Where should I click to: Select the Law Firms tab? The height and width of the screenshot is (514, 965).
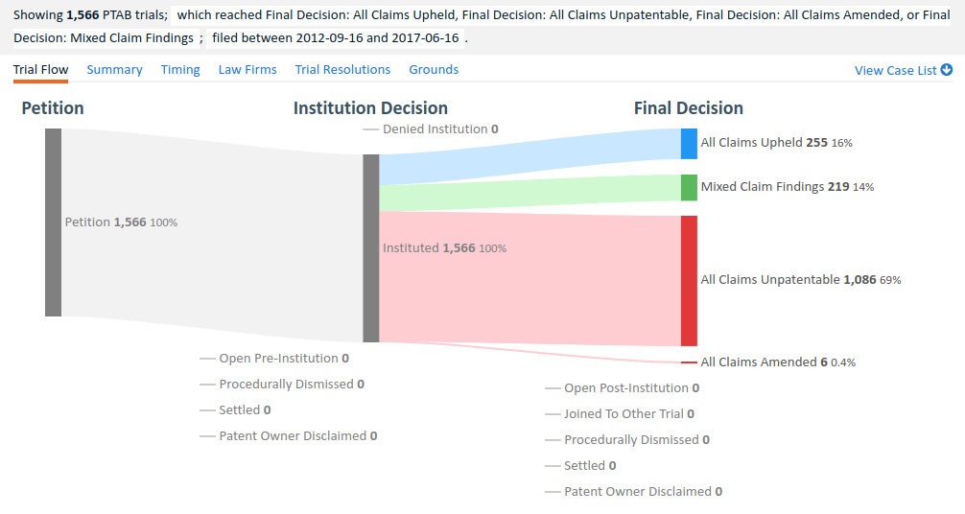click(247, 70)
